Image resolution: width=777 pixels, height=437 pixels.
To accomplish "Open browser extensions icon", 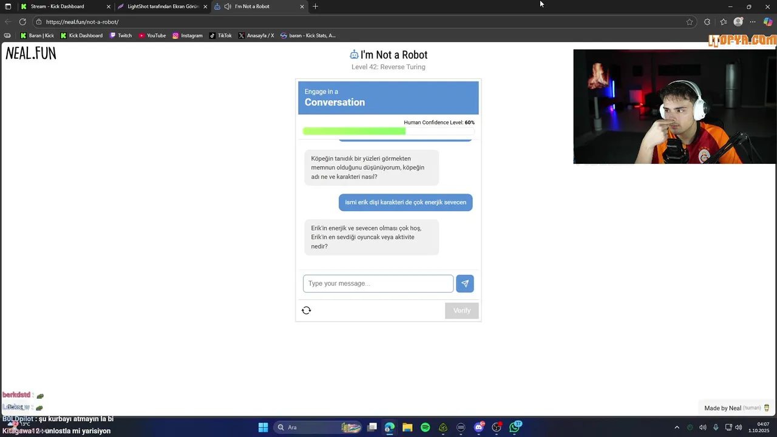I will (x=707, y=22).
